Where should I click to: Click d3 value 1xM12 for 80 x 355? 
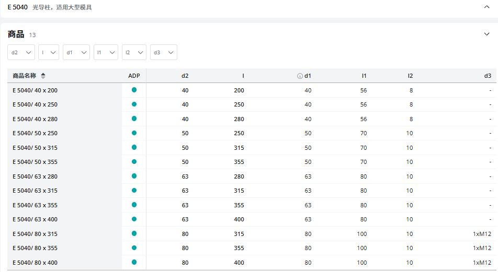(x=482, y=248)
